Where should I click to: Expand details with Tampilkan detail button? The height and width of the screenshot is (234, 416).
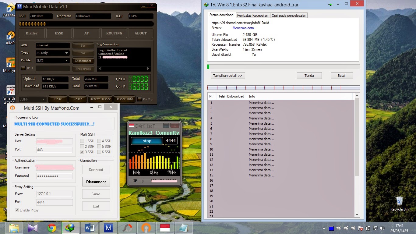tap(228, 76)
